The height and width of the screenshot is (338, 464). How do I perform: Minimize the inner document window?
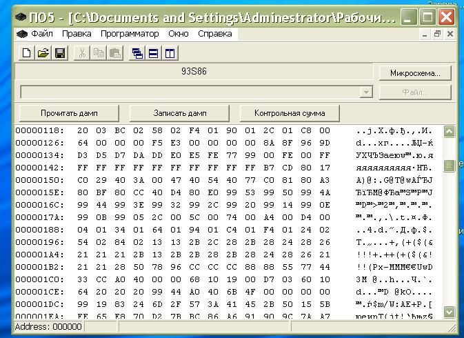pyautogui.click(x=425, y=34)
